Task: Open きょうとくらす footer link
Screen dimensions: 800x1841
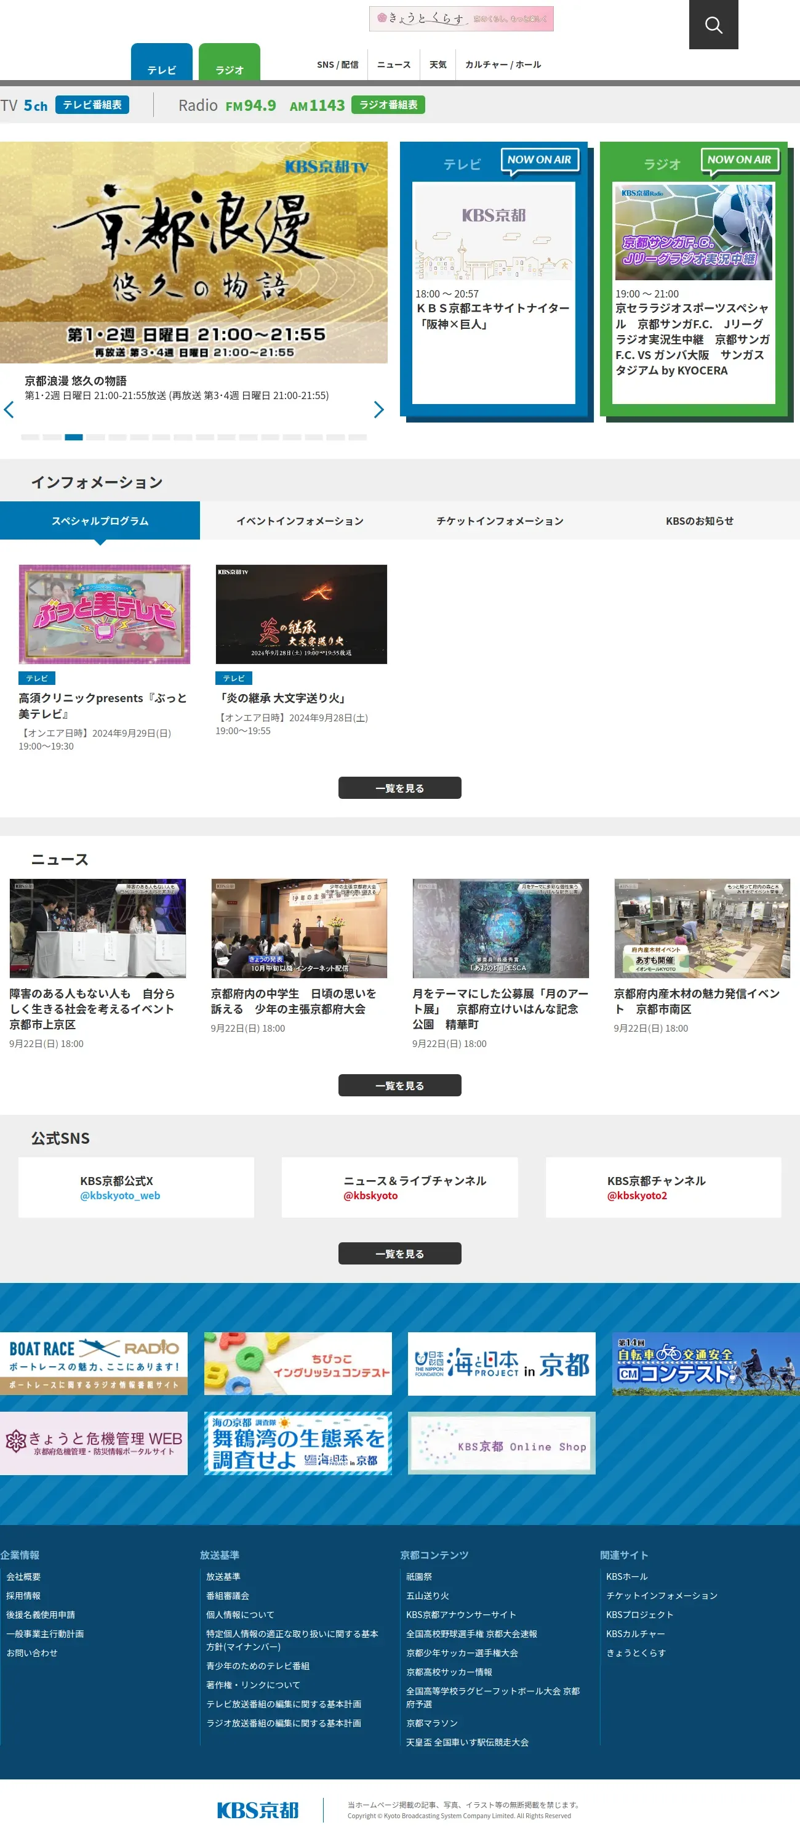Action: pos(636,1653)
